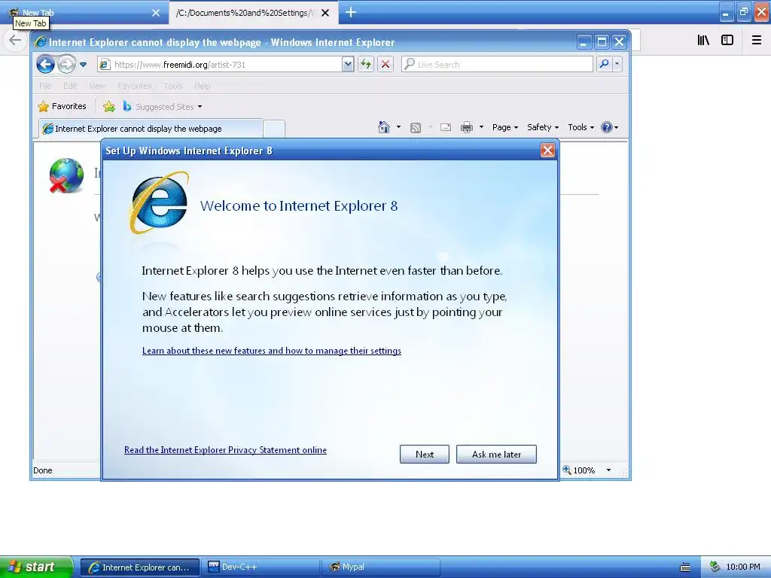This screenshot has height=578, width=771.
Task: Click the 'Done' status bar text
Action: (x=43, y=470)
